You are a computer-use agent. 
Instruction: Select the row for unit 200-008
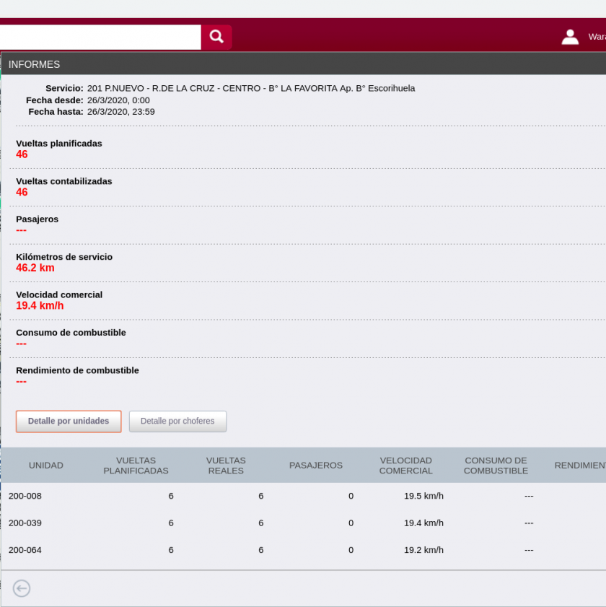coord(25,496)
